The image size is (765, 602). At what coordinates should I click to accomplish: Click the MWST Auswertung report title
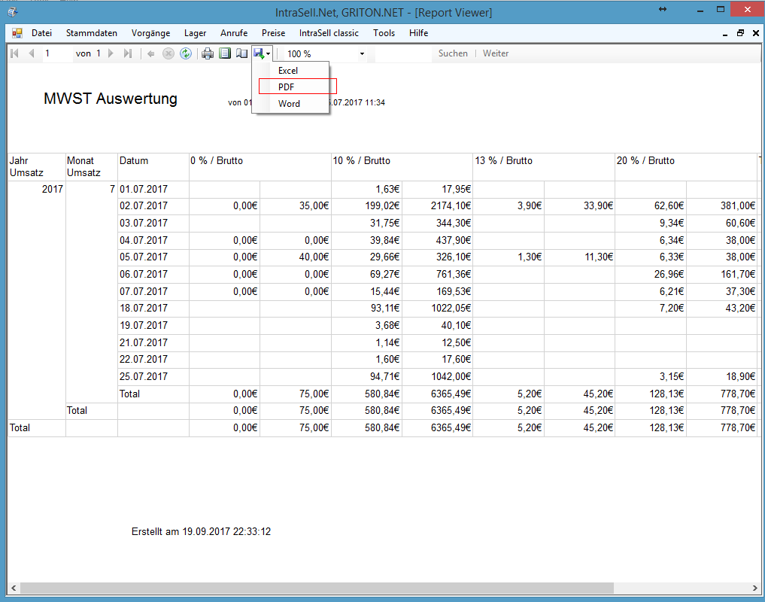pos(111,99)
